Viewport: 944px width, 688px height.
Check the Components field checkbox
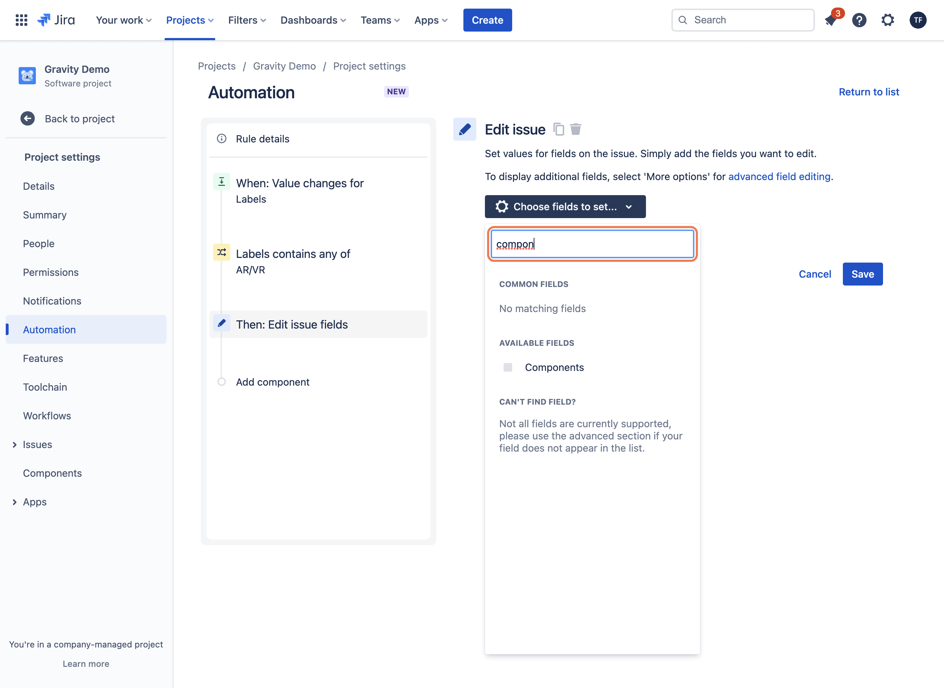coord(508,367)
